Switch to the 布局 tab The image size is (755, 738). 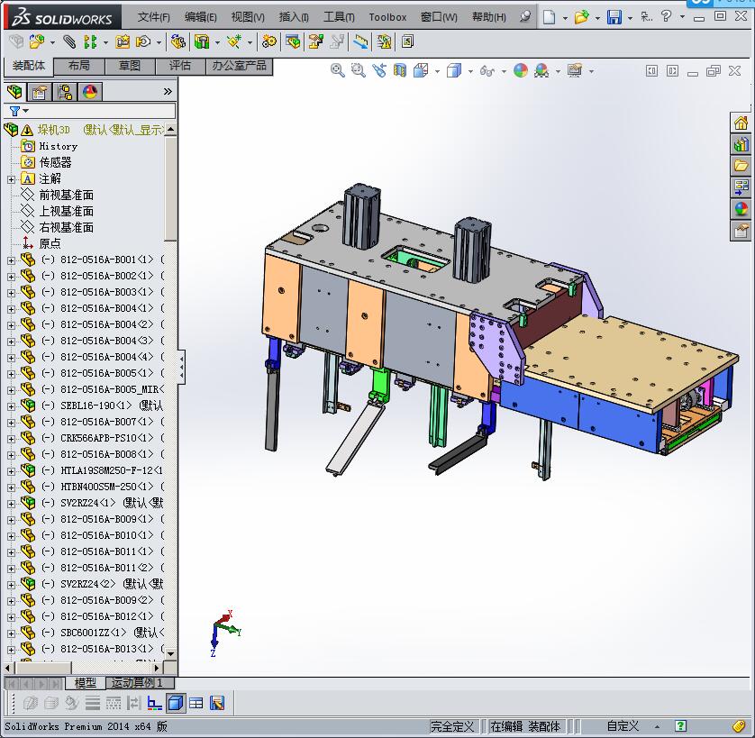coord(79,66)
